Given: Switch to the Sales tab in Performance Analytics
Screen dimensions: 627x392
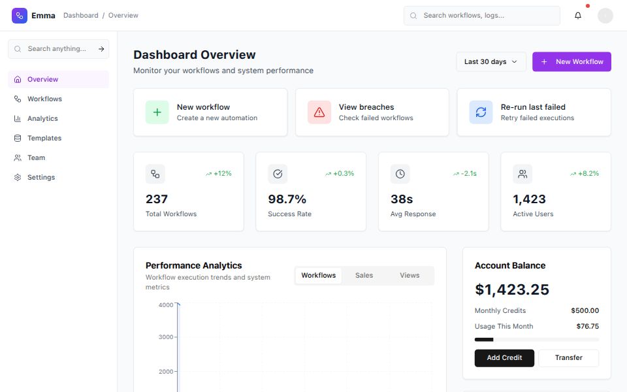Looking at the screenshot, I should point(364,275).
